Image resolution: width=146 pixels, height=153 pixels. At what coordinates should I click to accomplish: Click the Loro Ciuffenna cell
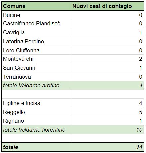tap(36, 50)
